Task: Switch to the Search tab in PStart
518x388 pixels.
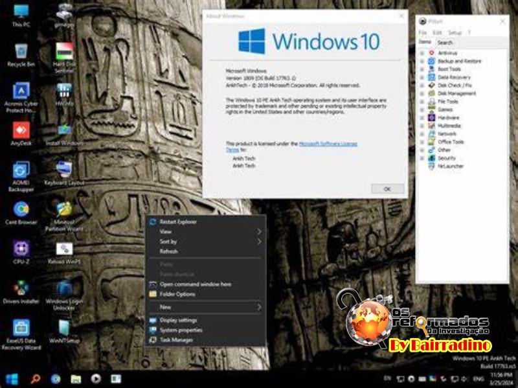Action: [445, 43]
